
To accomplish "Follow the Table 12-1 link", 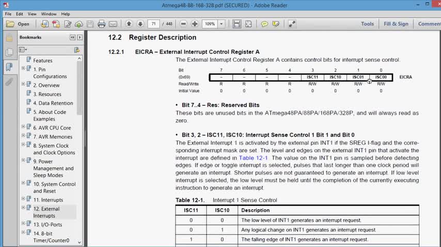I will coord(253,158).
